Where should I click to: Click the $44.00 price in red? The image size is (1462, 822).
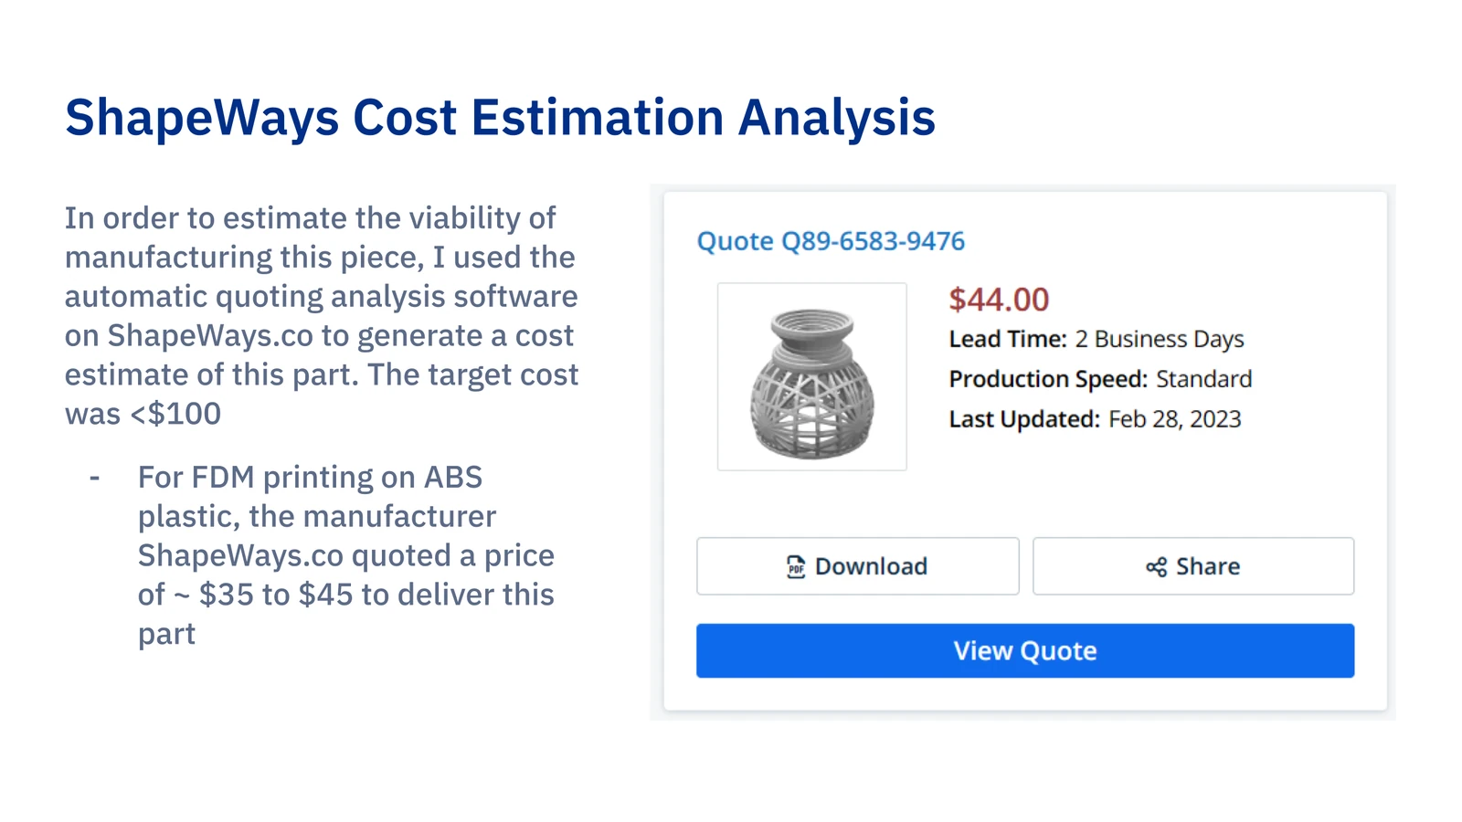tap(999, 300)
